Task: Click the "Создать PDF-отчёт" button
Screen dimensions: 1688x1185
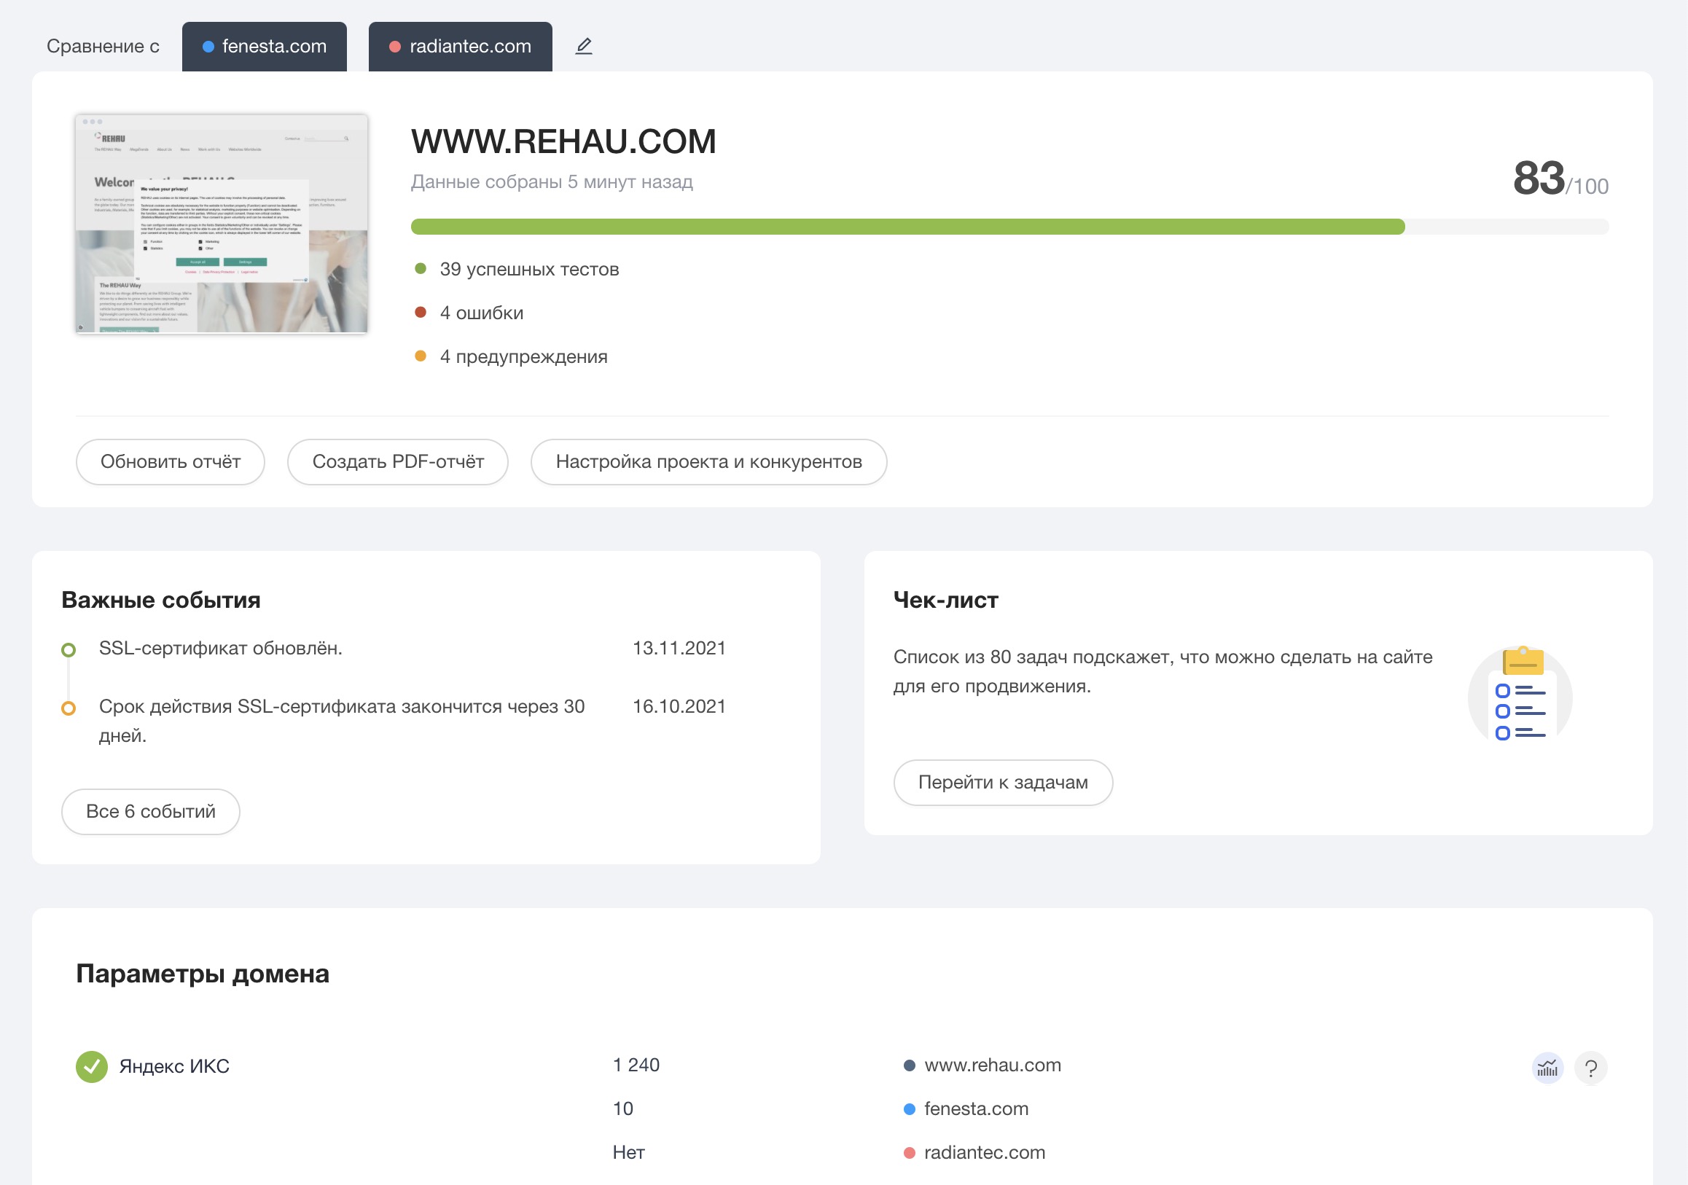Action: [x=398, y=461]
